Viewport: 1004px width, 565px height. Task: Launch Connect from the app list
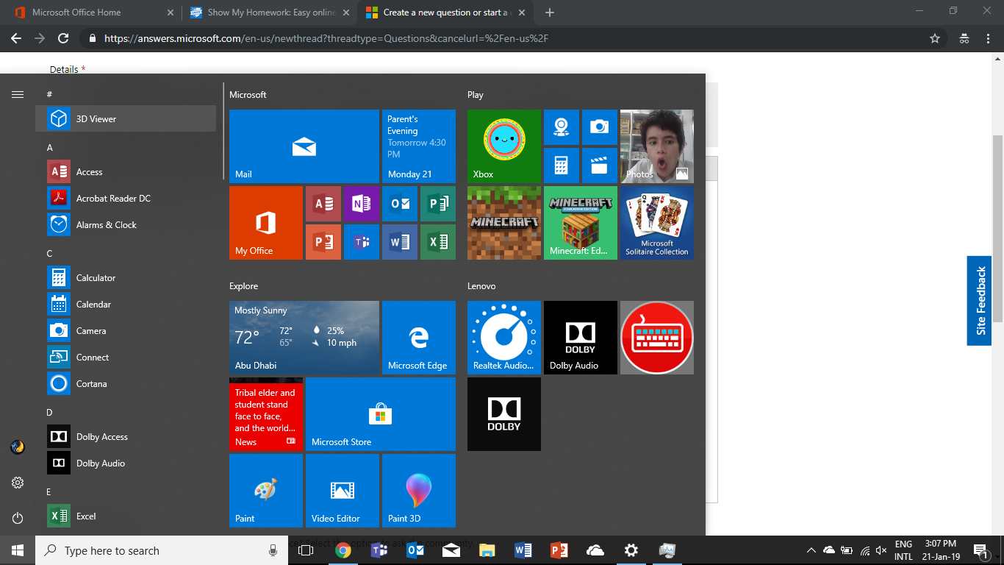[x=126, y=358]
